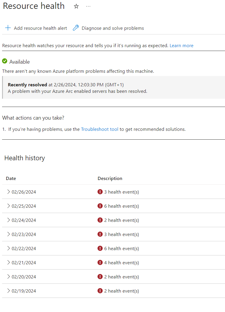Click the red health event icon for 02/25/2024
The width and height of the screenshot is (225, 312).
click(100, 206)
